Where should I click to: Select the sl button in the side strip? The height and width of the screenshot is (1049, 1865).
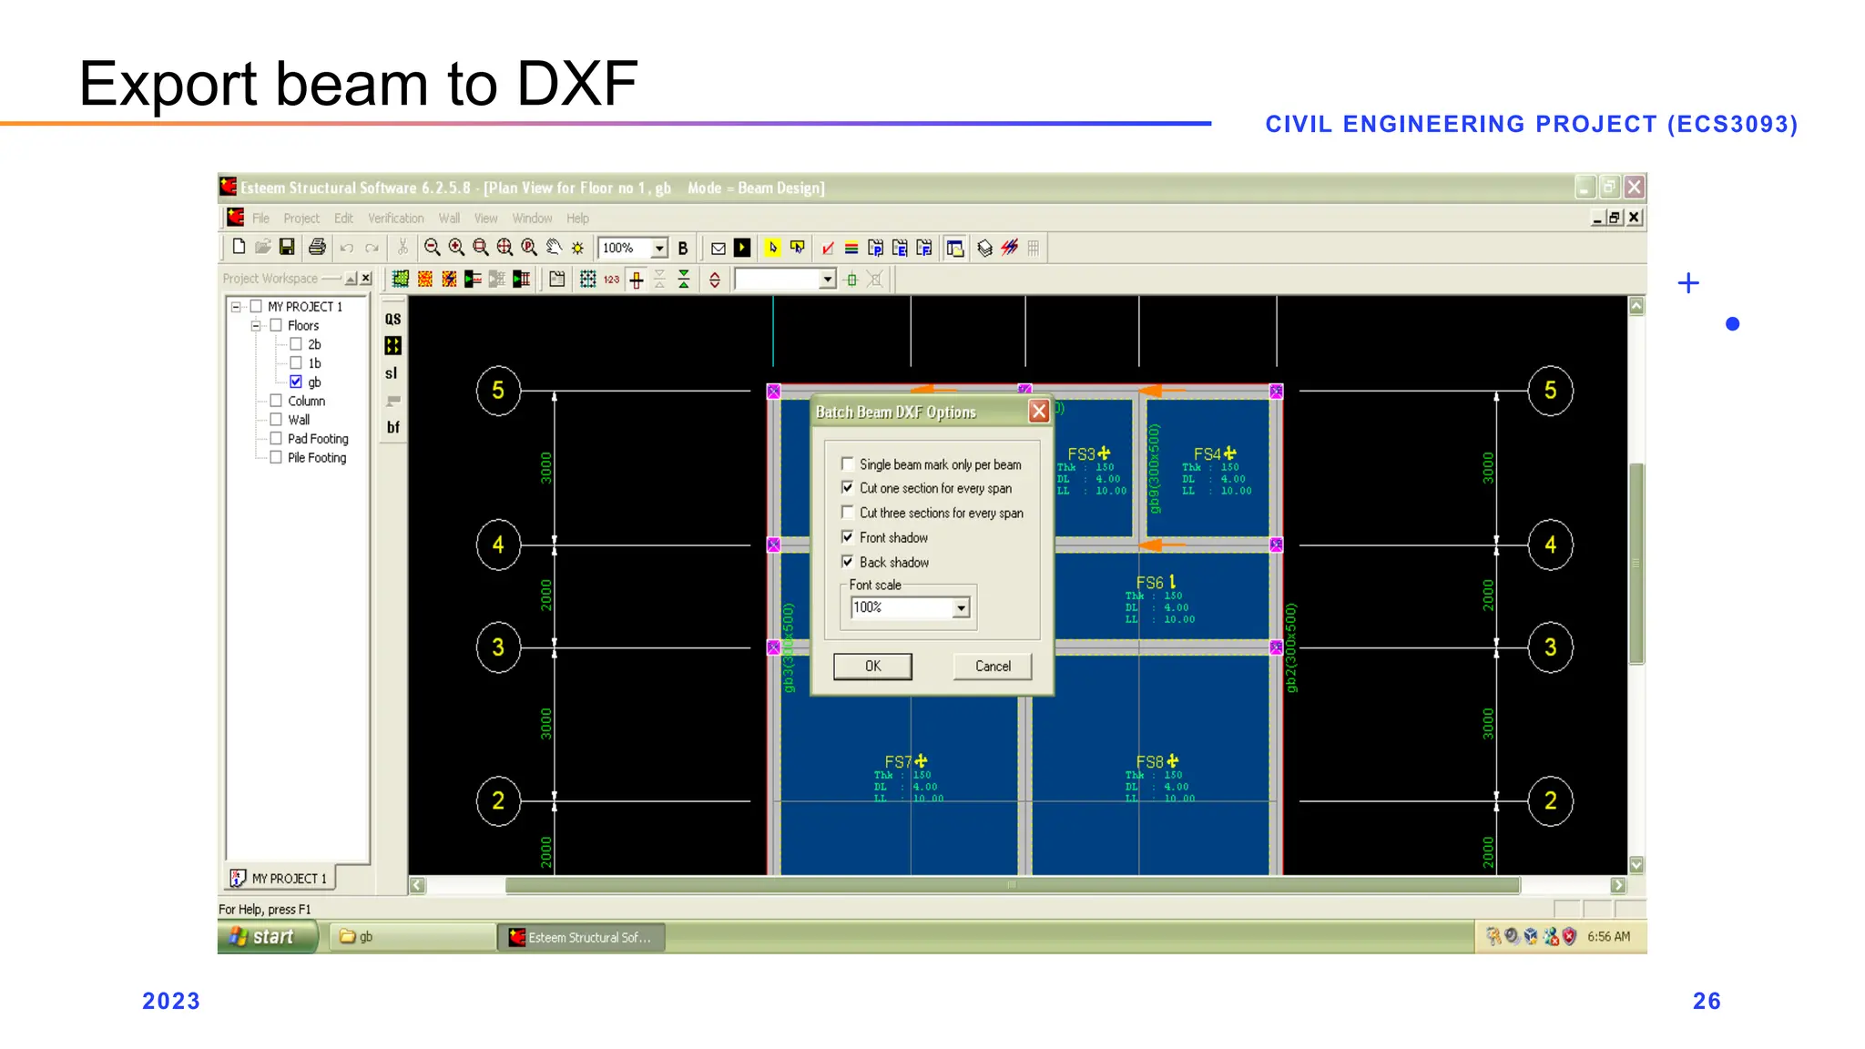coord(392,372)
